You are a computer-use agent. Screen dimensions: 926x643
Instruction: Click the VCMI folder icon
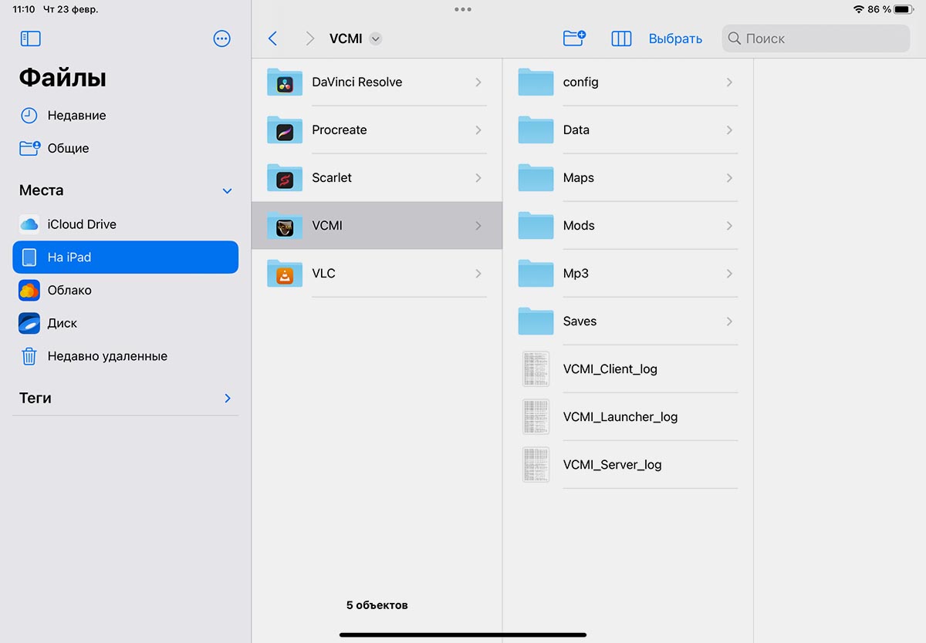pos(284,225)
